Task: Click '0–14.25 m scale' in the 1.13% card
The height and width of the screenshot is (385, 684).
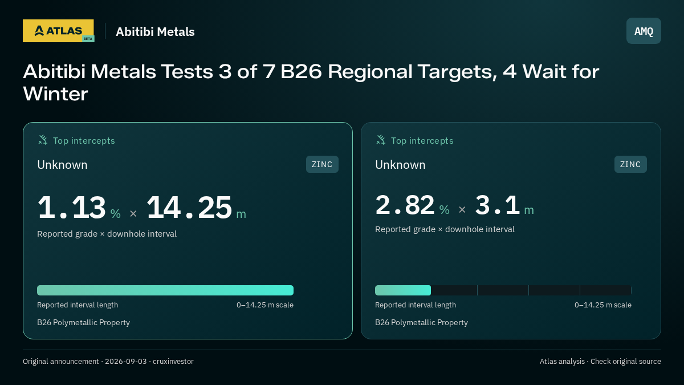Action: pyautogui.click(x=265, y=305)
